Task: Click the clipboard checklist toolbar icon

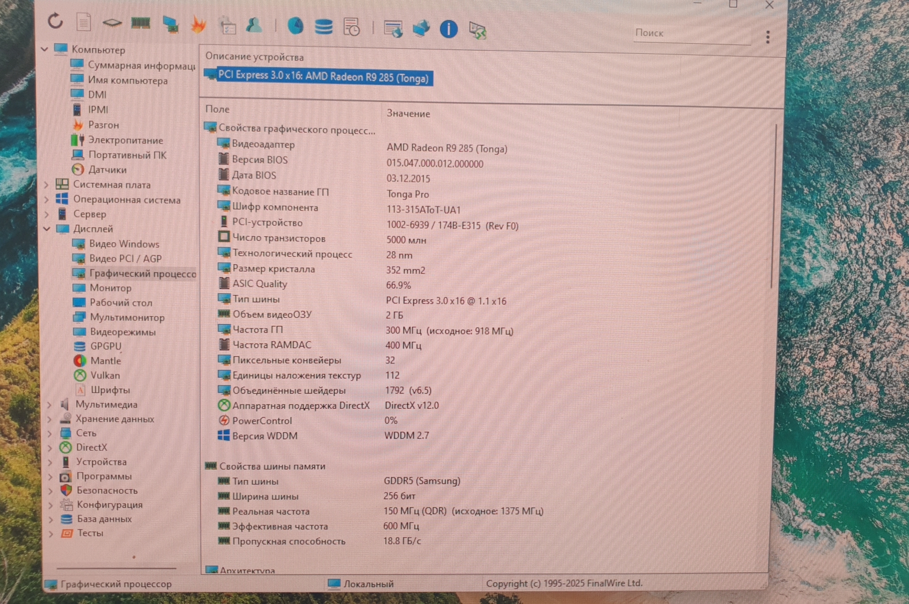Action: pyautogui.click(x=227, y=26)
